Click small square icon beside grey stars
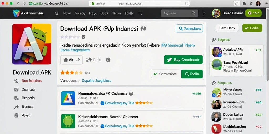This screenshot has width=269, height=134. tap(83, 37)
